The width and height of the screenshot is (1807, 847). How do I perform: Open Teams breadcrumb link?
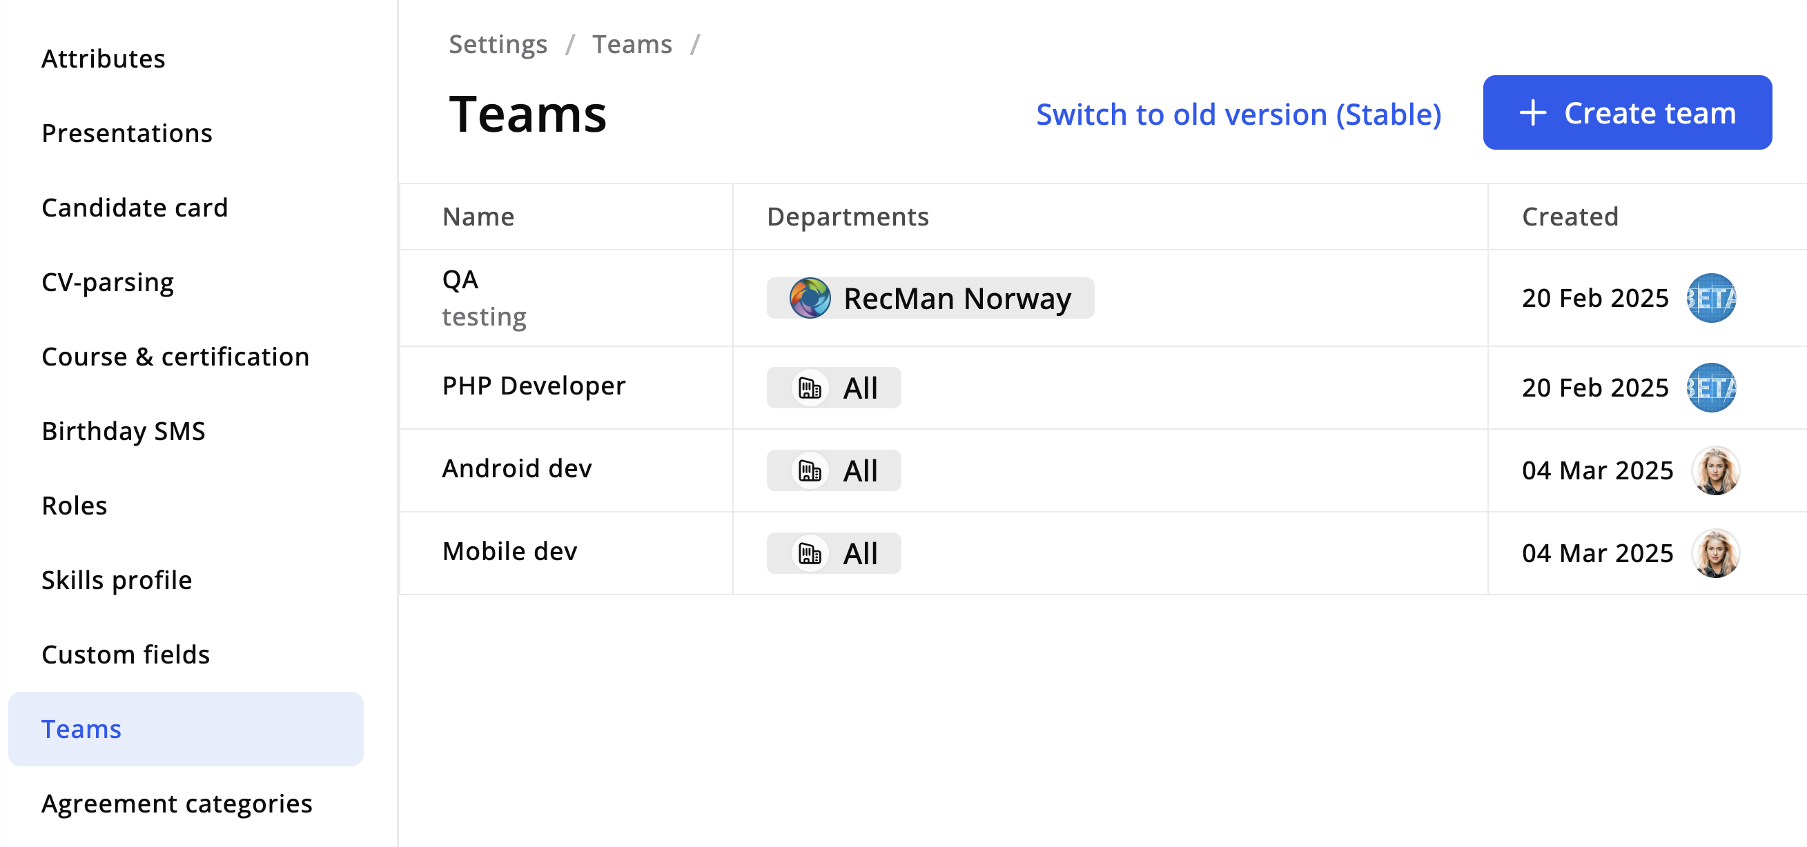click(632, 44)
